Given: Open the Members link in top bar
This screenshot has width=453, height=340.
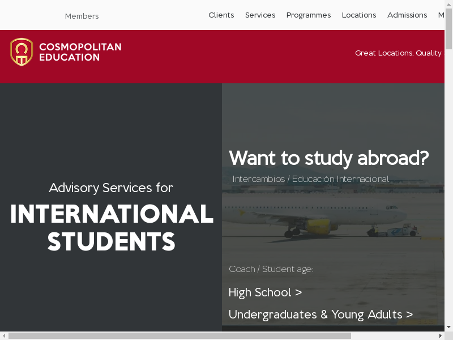Looking at the screenshot, I should (82, 16).
